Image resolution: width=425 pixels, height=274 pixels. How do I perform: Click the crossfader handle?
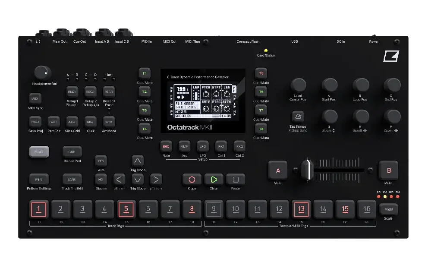coord(307,170)
